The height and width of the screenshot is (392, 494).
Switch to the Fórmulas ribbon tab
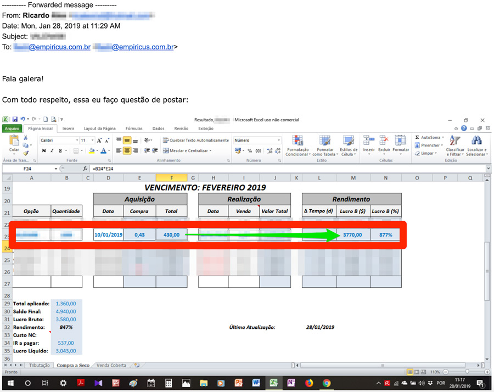(134, 128)
